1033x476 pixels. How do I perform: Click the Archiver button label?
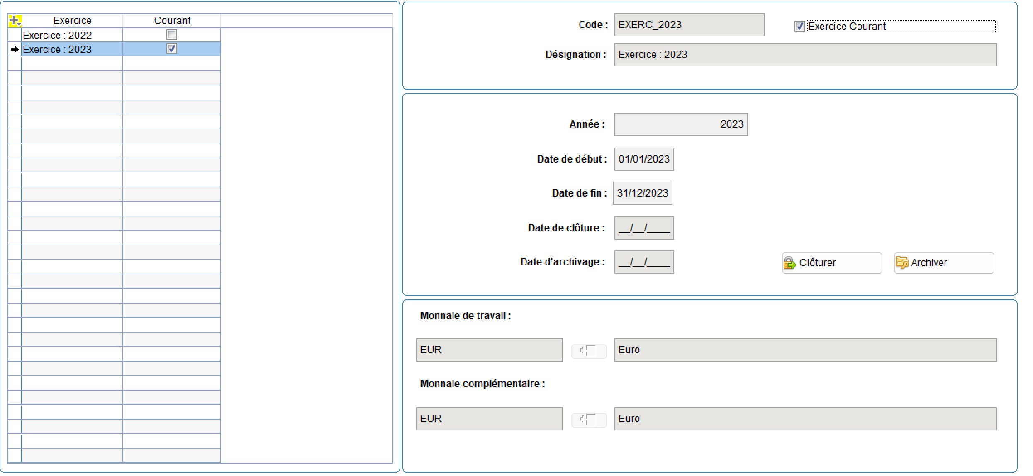(x=929, y=263)
